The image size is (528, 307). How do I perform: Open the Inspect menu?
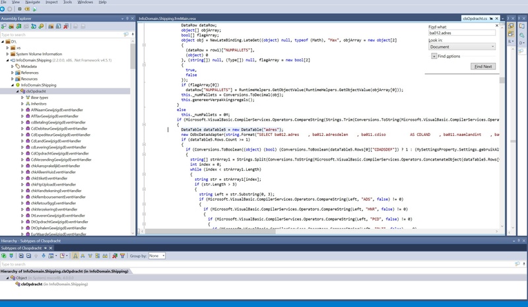click(51, 2)
